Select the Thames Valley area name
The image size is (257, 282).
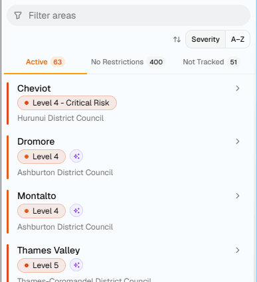(48, 250)
